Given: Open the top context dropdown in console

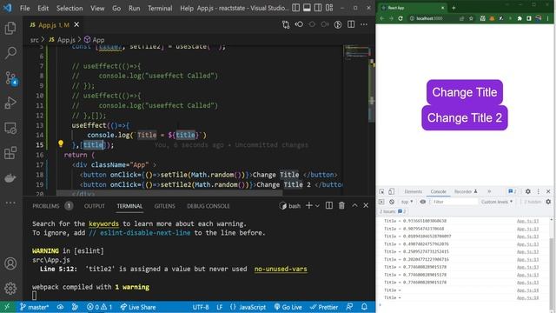Looking at the screenshot, I should (x=407, y=202).
